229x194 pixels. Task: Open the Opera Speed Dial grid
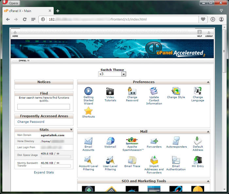point(33,19)
